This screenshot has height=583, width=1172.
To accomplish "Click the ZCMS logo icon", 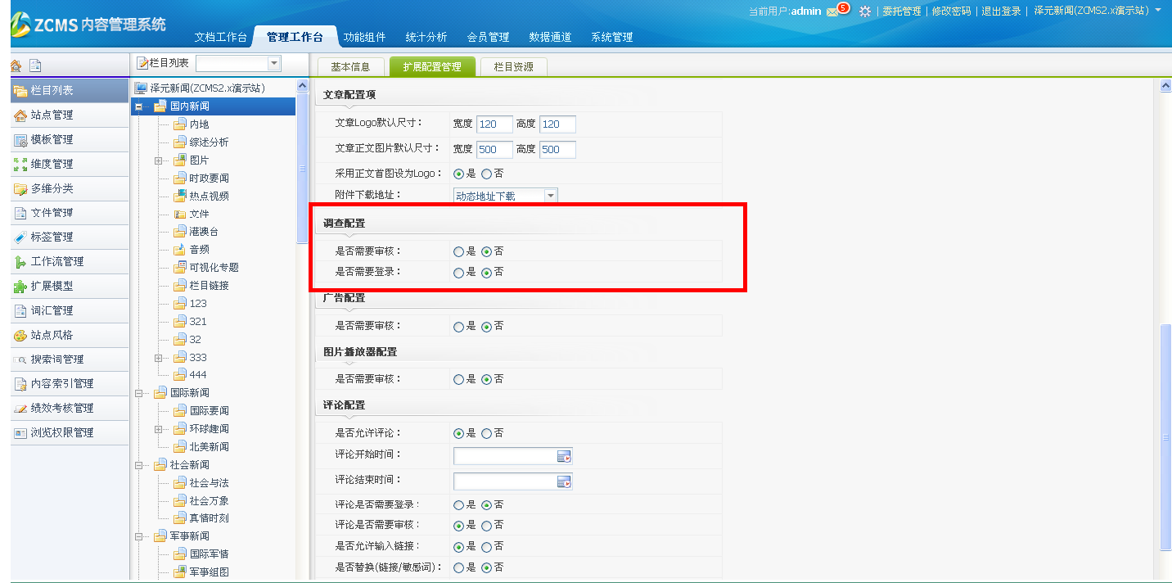I will pos(20,25).
